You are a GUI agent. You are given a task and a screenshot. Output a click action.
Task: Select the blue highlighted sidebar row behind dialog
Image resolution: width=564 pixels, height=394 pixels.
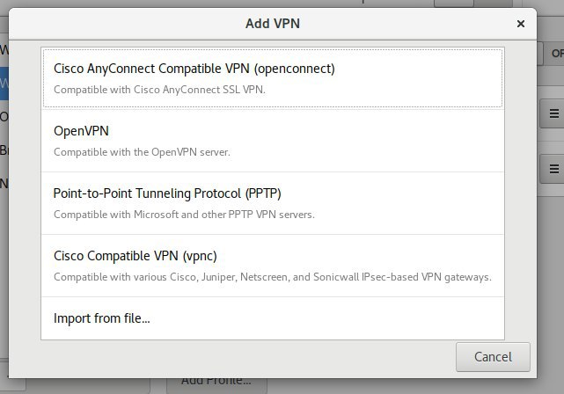[4, 84]
